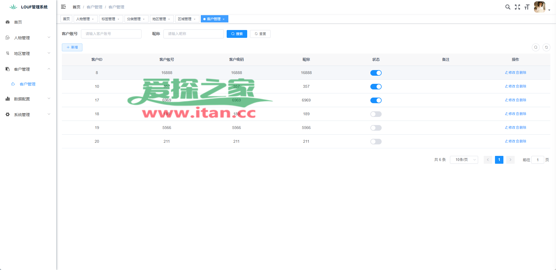Expand 人物管理 sidebar menu
The image size is (556, 270).
click(x=28, y=38)
